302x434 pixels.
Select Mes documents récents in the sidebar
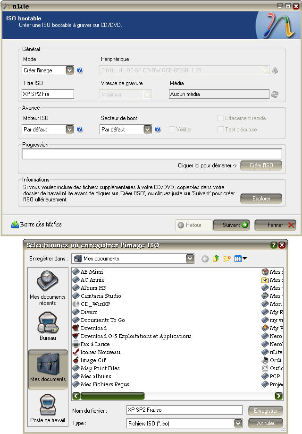click(x=48, y=288)
